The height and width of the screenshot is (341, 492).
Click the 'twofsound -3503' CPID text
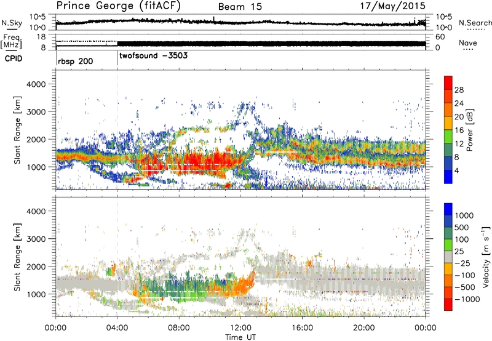click(153, 55)
